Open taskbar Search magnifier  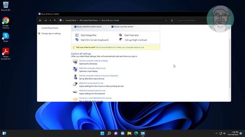(109, 133)
